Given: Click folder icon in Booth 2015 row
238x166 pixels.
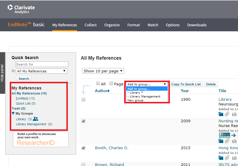Looking at the screenshot, I should (221, 158).
